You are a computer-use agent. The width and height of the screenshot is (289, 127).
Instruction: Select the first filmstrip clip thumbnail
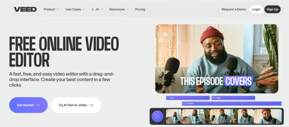point(174,117)
